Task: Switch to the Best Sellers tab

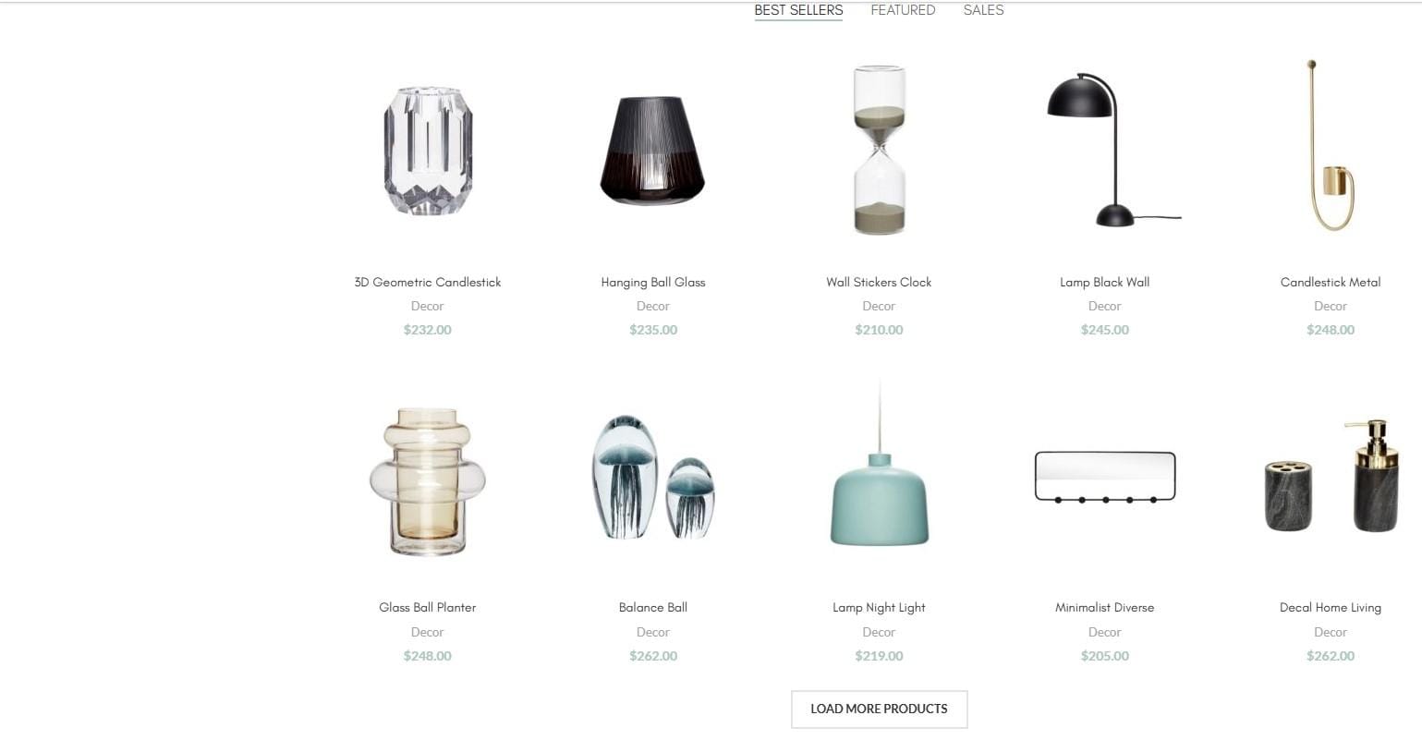Action: click(x=798, y=10)
